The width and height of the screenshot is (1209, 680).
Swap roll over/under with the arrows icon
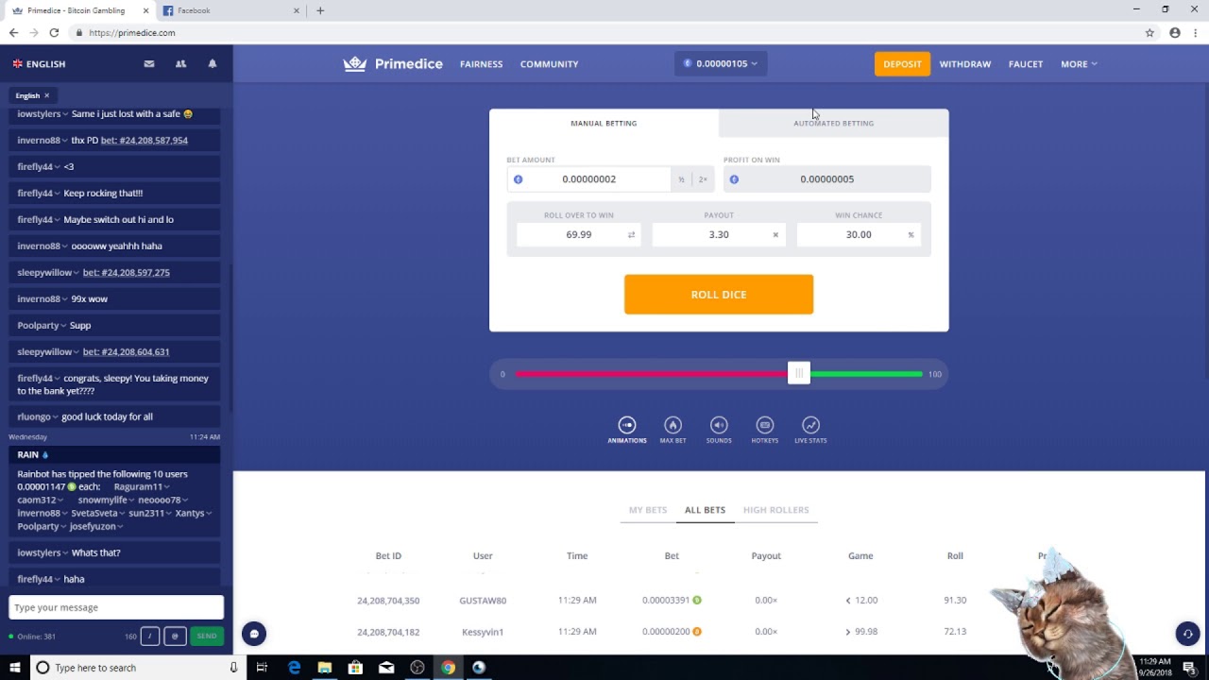pos(631,234)
